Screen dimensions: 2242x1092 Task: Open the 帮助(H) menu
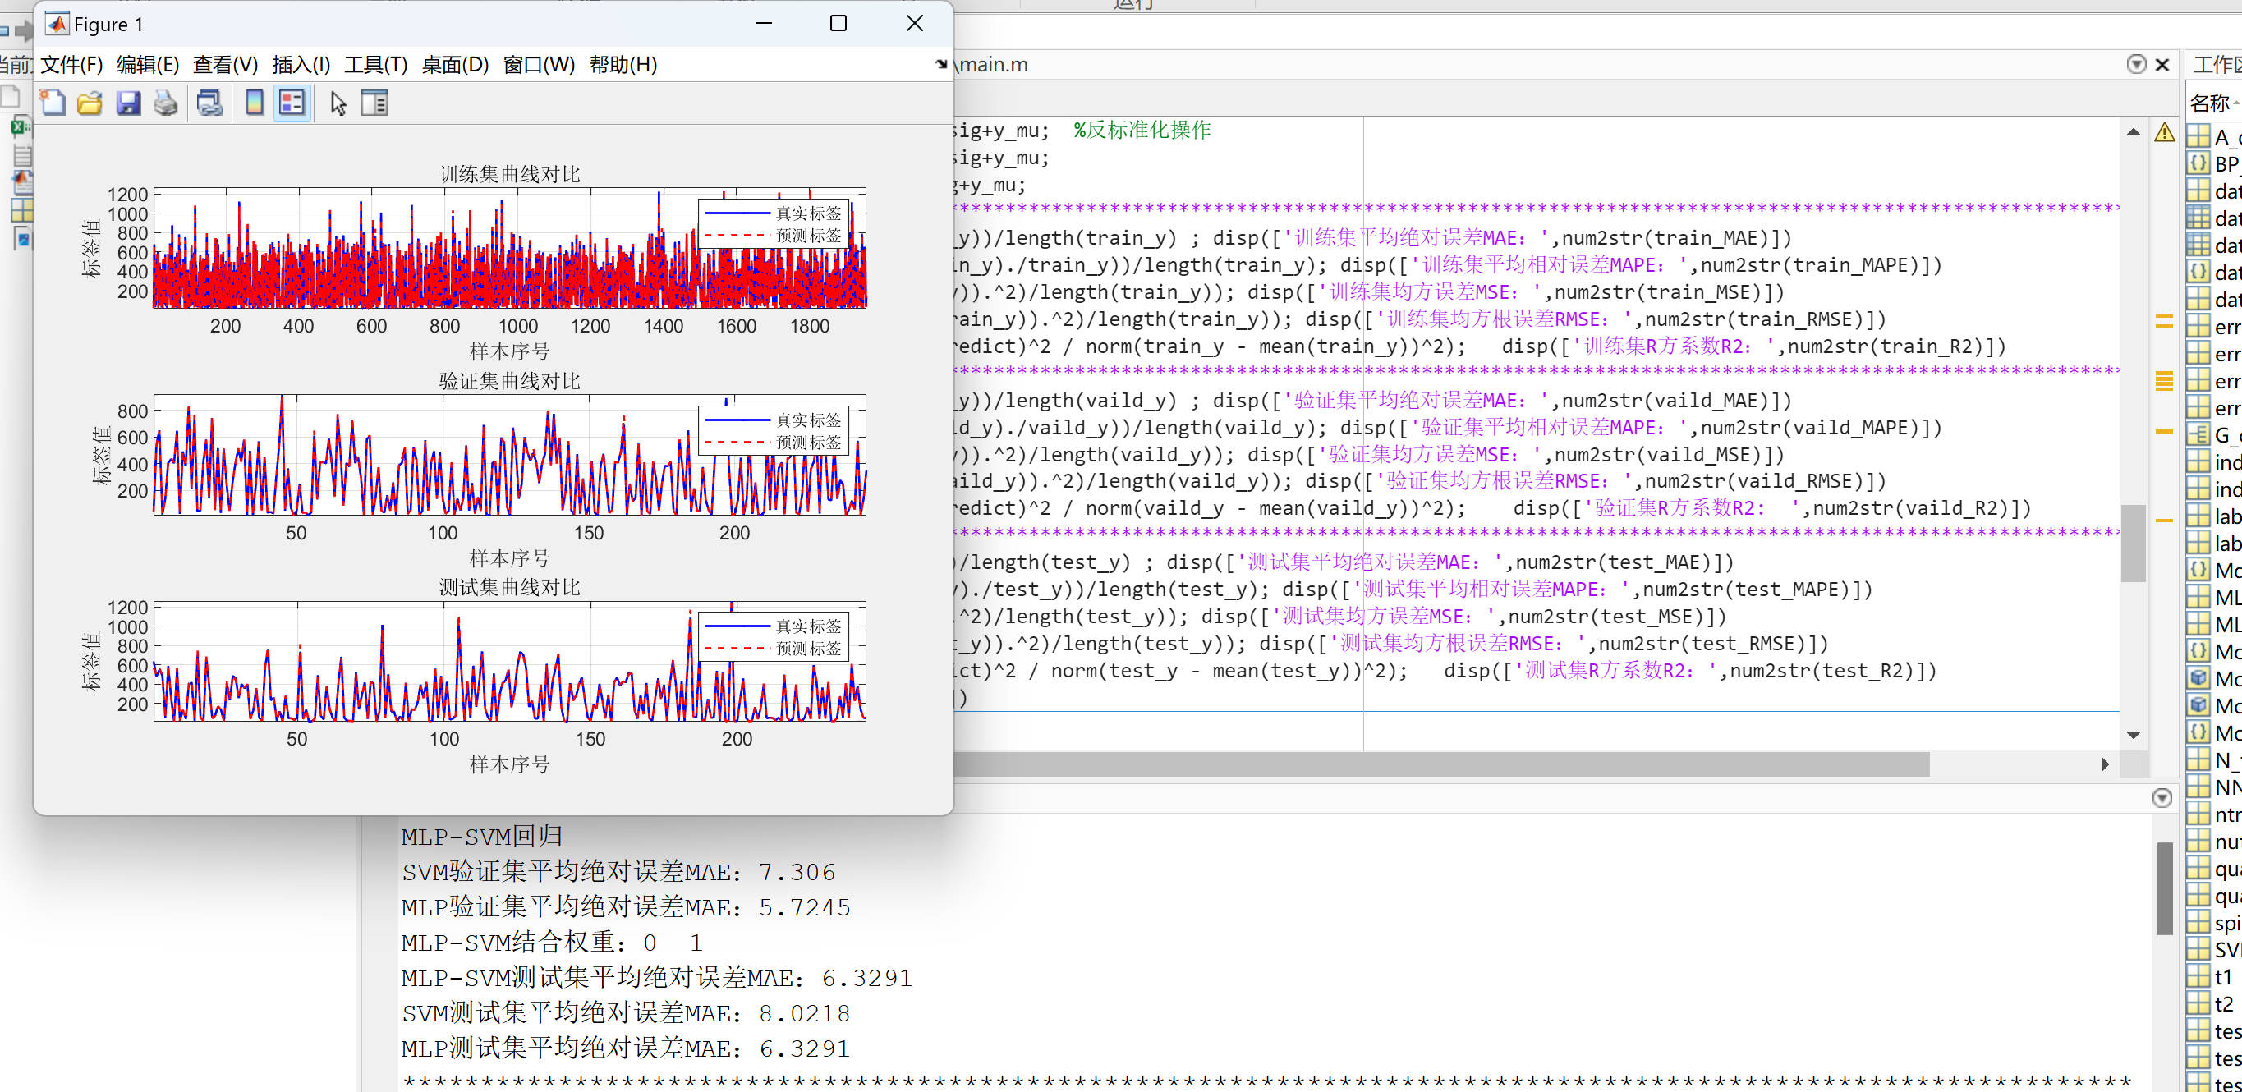point(623,64)
